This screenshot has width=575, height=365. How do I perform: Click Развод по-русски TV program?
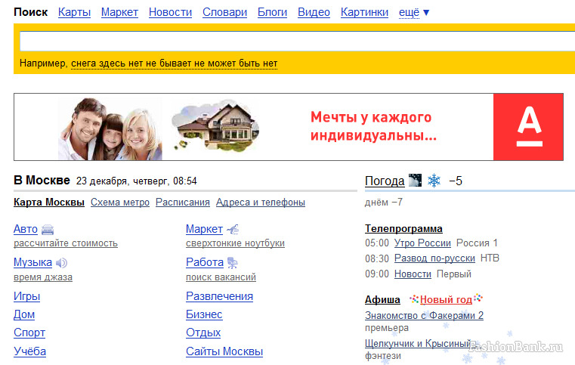point(435,258)
